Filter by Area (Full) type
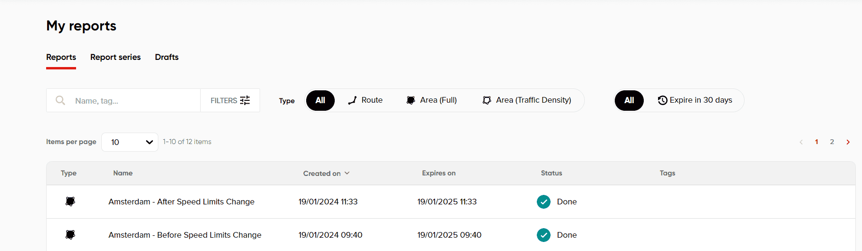 tap(431, 100)
